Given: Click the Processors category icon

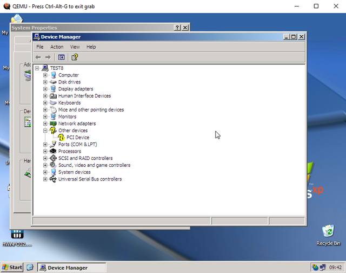Looking at the screenshot, I should [53, 151].
